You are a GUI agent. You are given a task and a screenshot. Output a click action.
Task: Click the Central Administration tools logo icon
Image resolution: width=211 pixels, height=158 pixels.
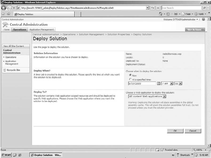(x=5, y=25)
